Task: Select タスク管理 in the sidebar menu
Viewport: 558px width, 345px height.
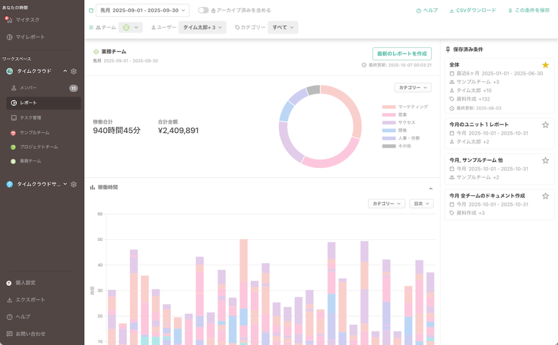Action: coord(30,118)
